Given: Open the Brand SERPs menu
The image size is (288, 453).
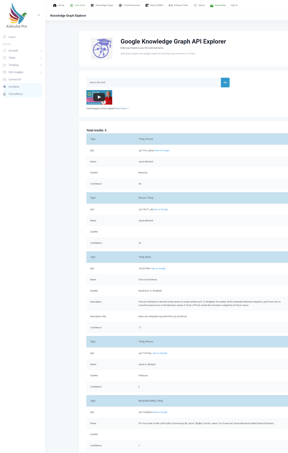Looking at the screenshot, I should [157, 5].
